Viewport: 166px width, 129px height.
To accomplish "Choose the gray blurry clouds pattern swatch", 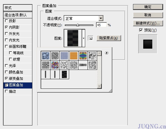I will click(92, 65).
